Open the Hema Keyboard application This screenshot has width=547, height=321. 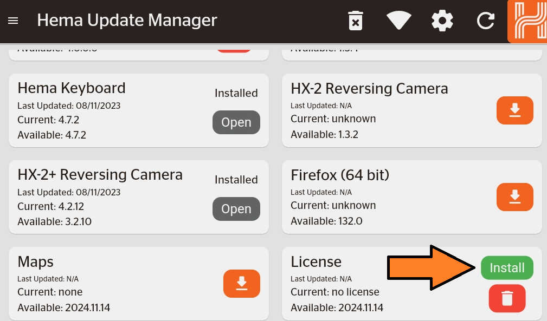pos(236,122)
